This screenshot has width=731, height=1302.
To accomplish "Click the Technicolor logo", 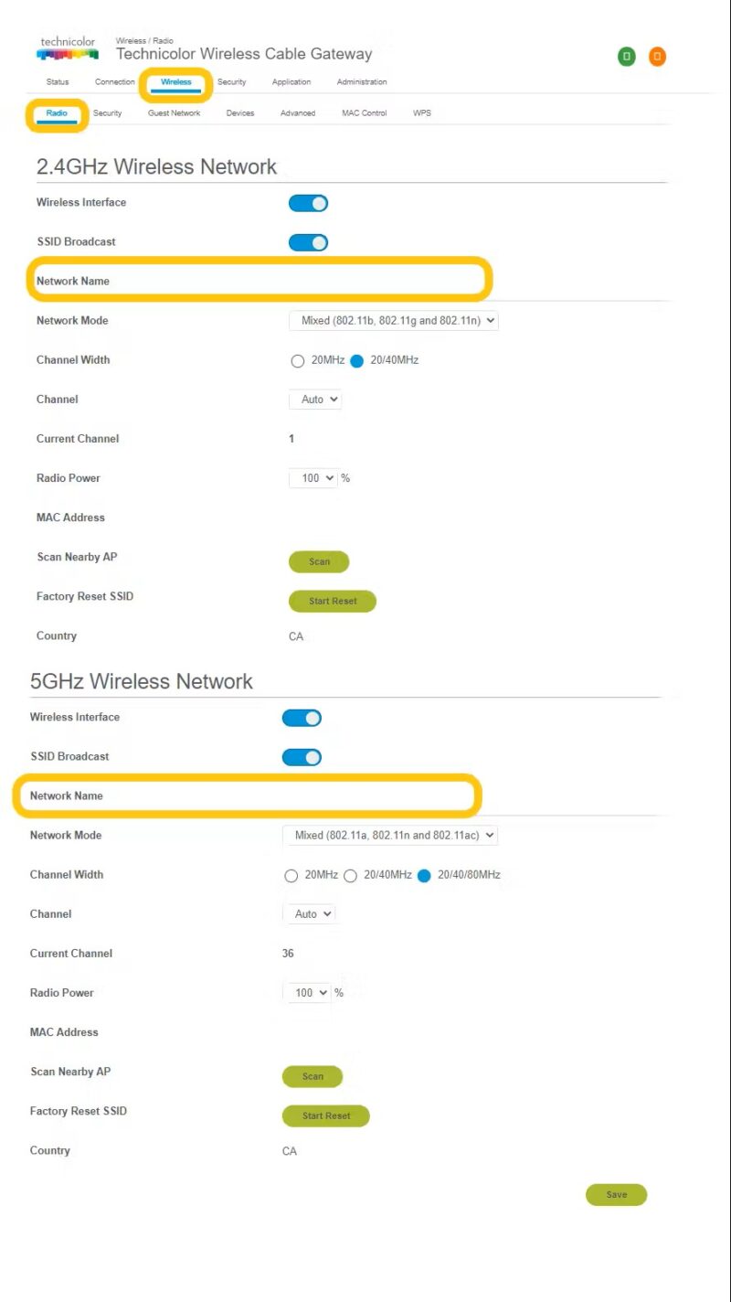I will click(66, 48).
